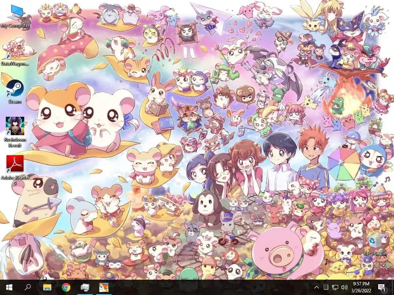This screenshot has height=295, width=394.
Task: Open the Windows Start menu
Action: pyautogui.click(x=9, y=287)
